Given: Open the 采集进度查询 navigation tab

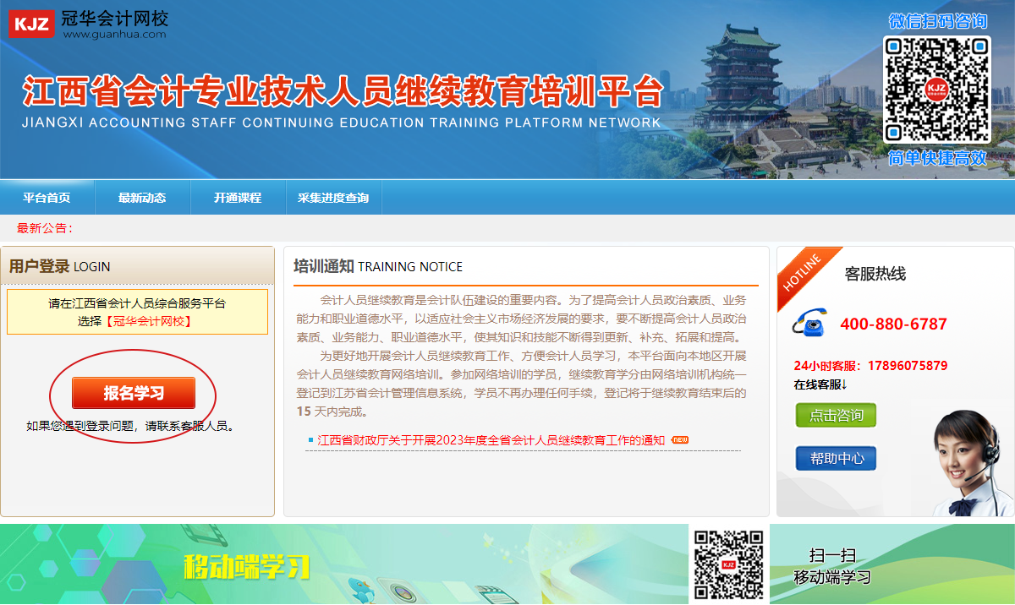Looking at the screenshot, I should tap(333, 198).
